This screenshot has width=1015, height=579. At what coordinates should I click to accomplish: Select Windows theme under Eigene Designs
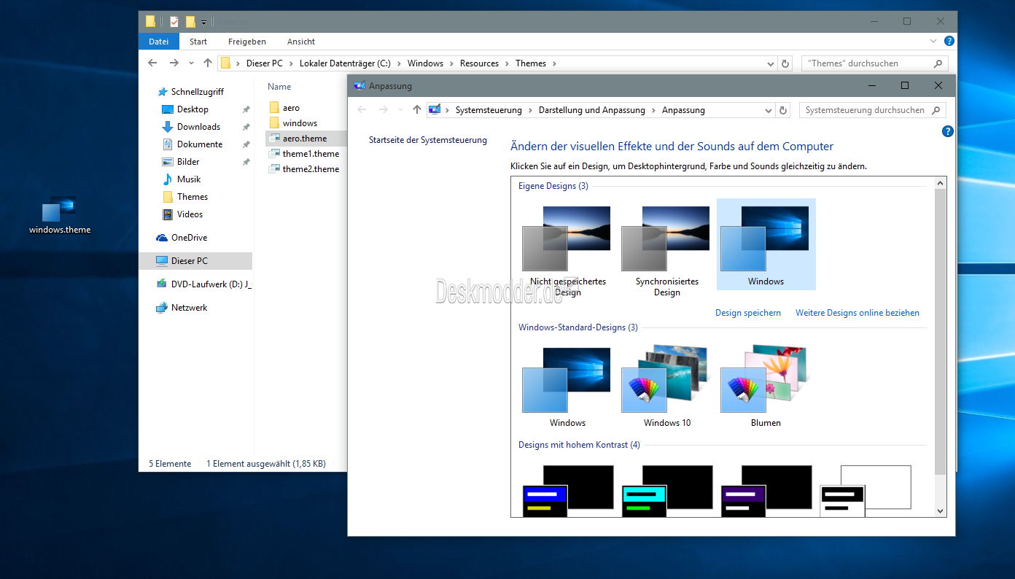[x=766, y=244]
